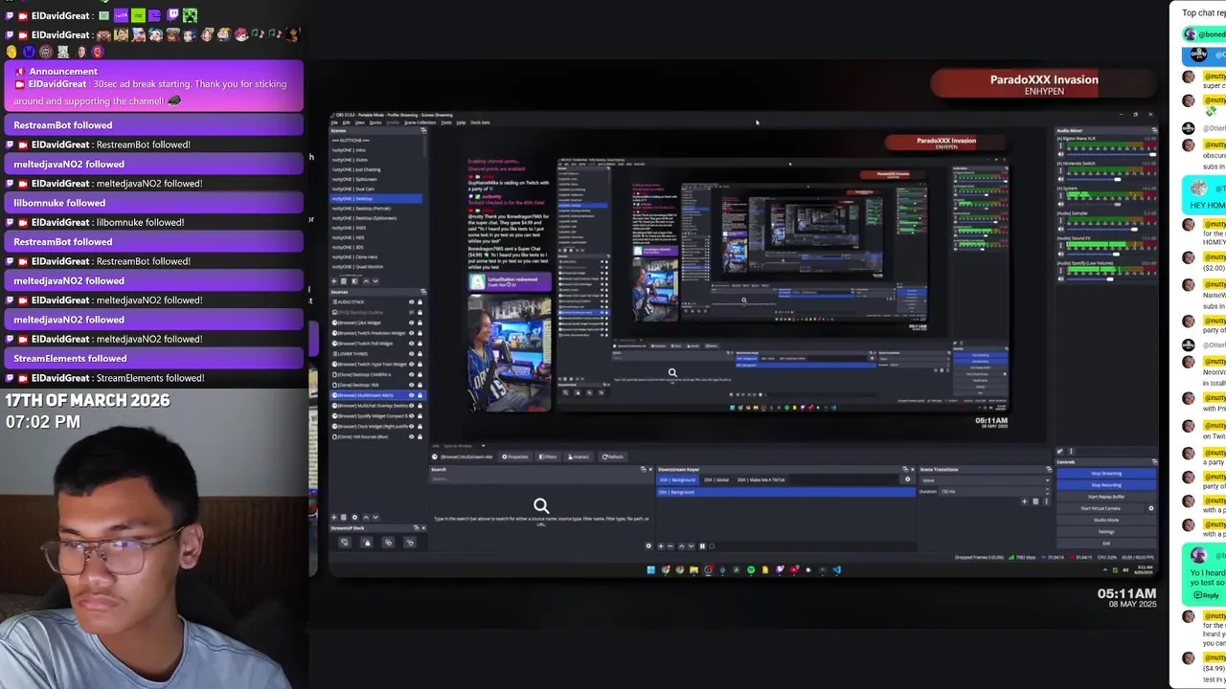Remove scene transition with trash icon
This screenshot has width=1226, height=689.
coord(1035,500)
